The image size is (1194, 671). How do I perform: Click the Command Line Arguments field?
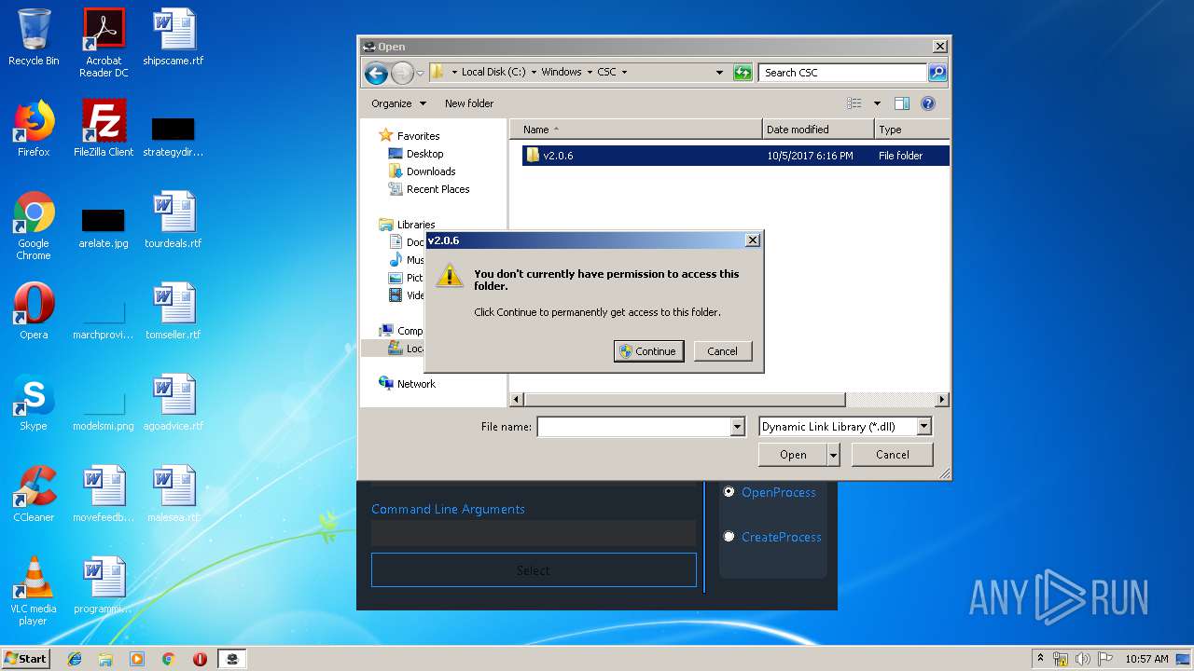click(x=534, y=533)
